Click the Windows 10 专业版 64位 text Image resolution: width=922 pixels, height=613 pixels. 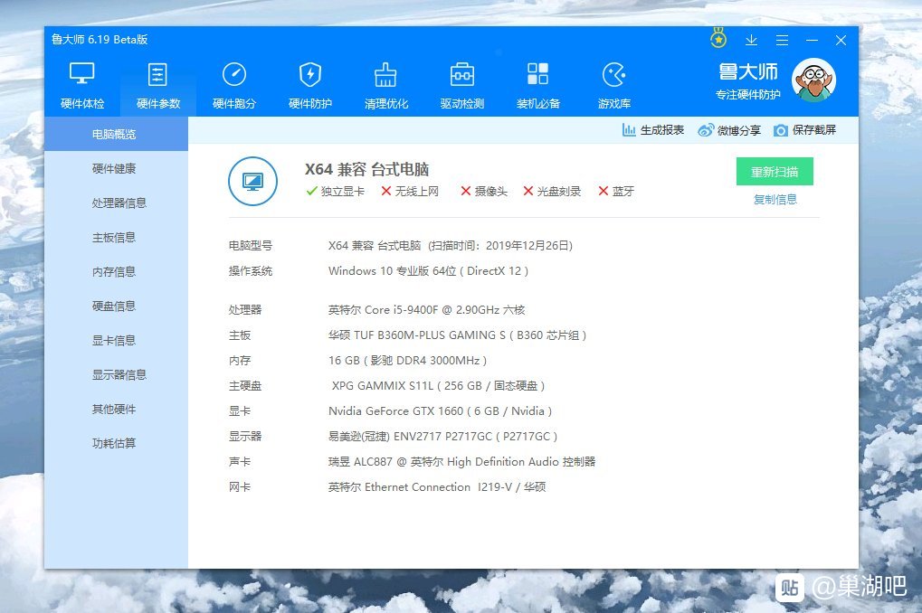pos(392,271)
